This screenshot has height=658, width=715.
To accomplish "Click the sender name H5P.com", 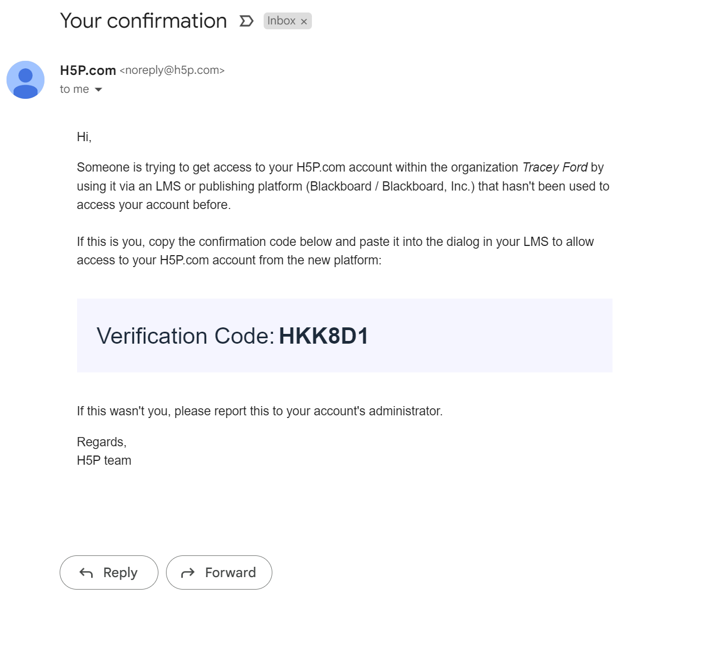I will [x=88, y=71].
